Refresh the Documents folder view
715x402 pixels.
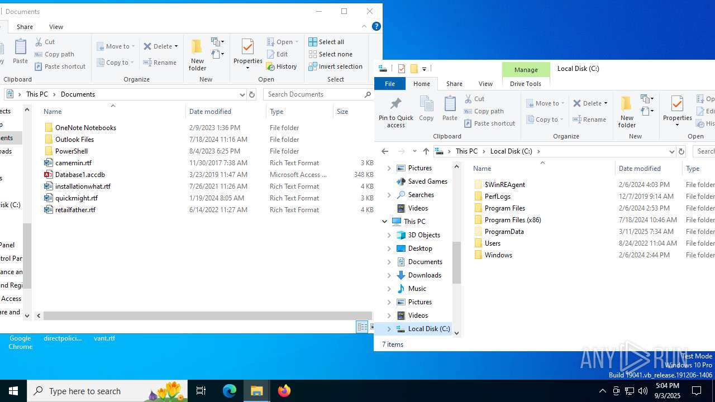252,94
